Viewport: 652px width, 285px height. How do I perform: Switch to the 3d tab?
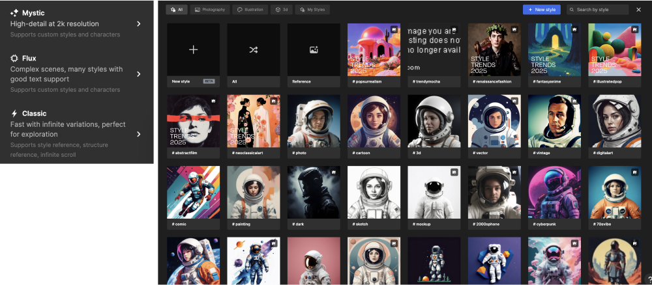[x=282, y=10]
